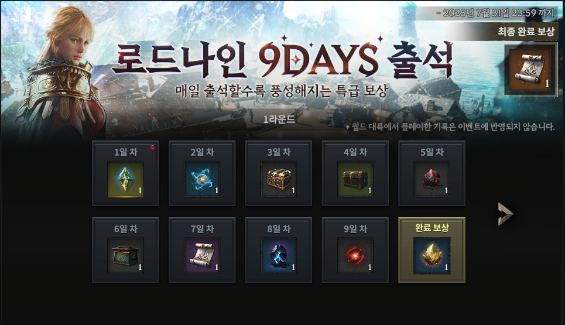Viewport: 565px width, 325px height.
Task: Select the 1라운드 round label
Action: (279, 119)
